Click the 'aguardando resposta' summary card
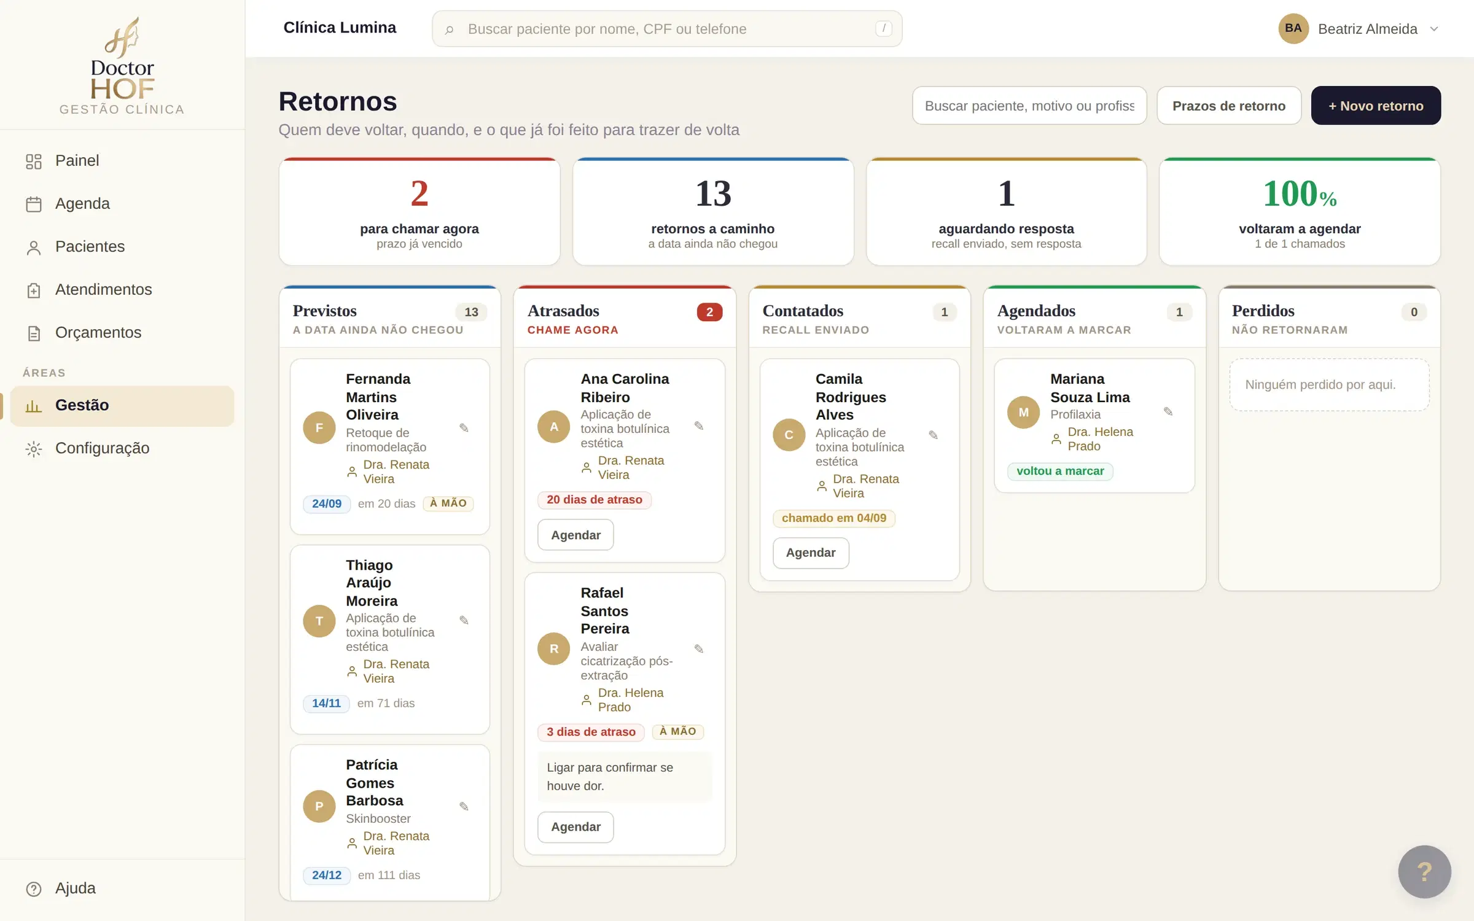The image size is (1474, 921). 1006,212
